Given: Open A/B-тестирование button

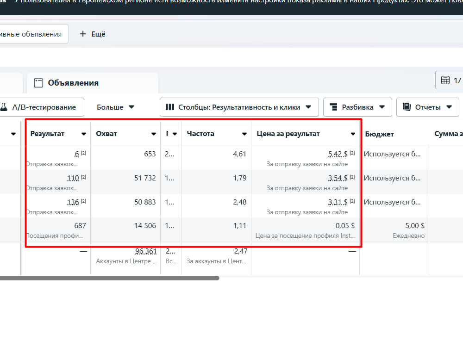Looking at the screenshot, I should point(42,107).
